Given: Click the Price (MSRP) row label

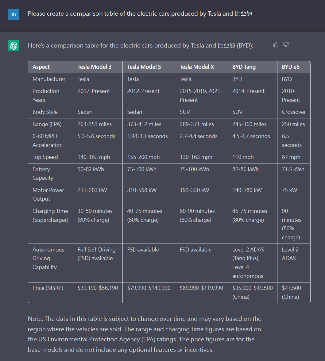Looking at the screenshot, I should (x=48, y=288).
